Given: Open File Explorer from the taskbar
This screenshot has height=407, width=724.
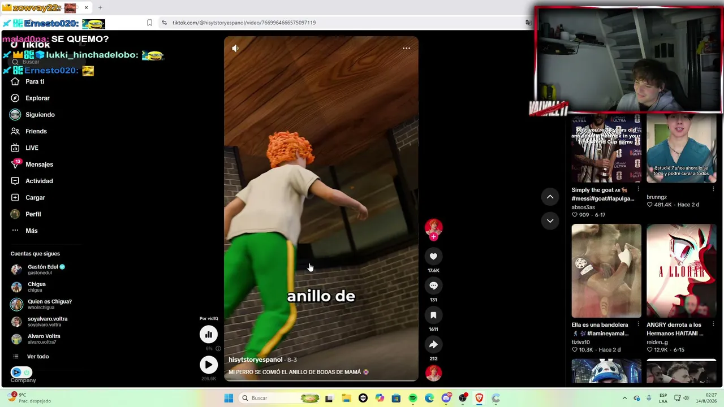Looking at the screenshot, I should (346, 398).
